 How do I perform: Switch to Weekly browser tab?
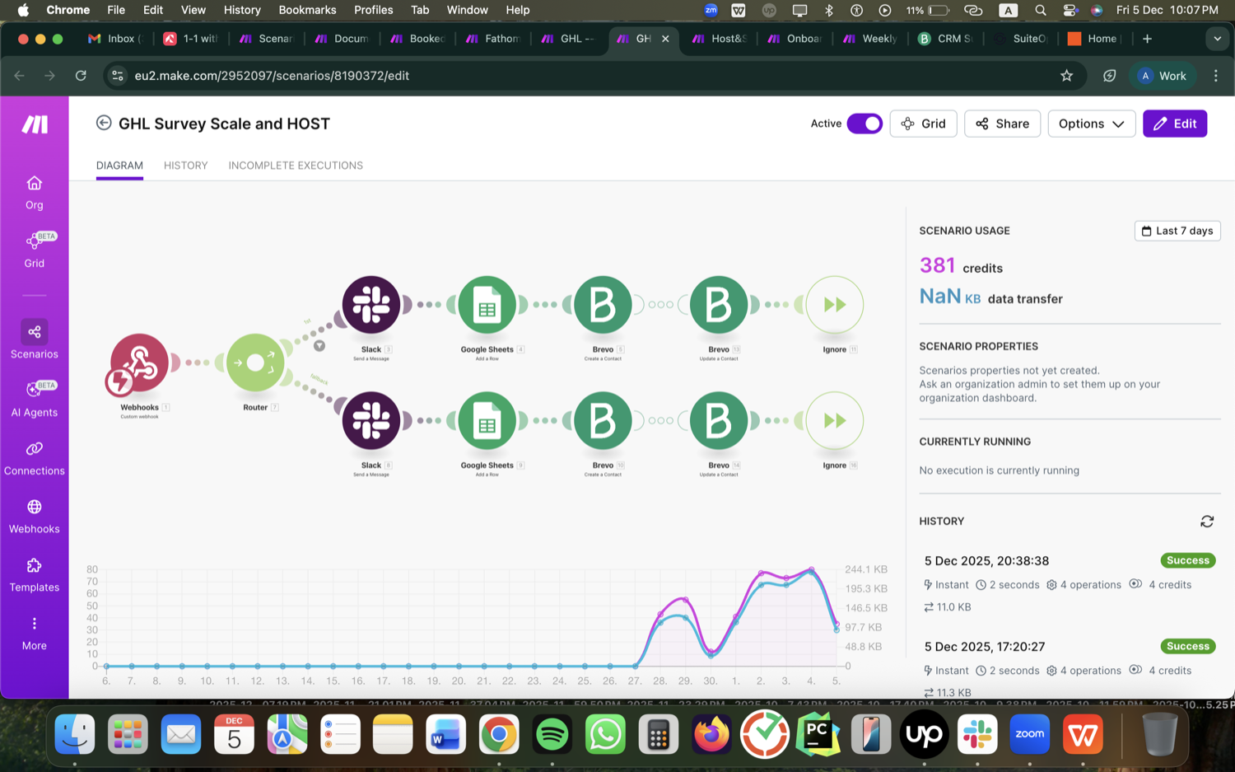(x=871, y=39)
